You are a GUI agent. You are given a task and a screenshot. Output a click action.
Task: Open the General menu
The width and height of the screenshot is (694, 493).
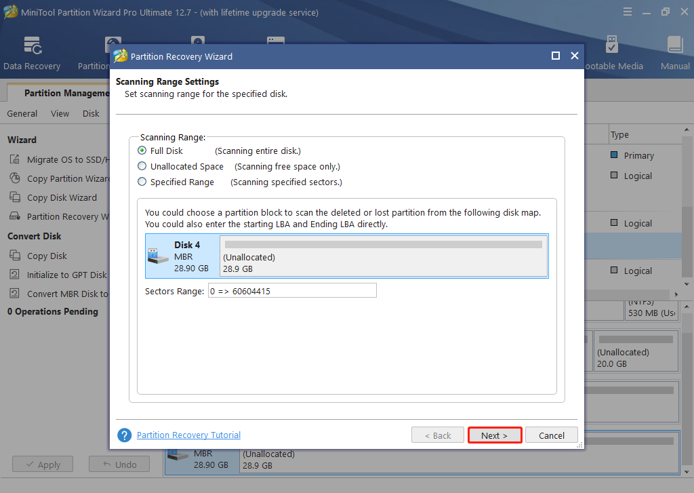click(22, 113)
